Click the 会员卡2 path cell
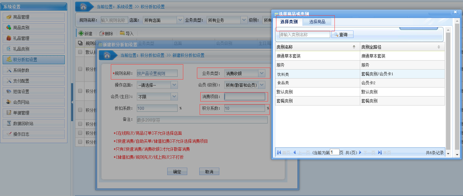This screenshot has width=463, height=196. 402,83
